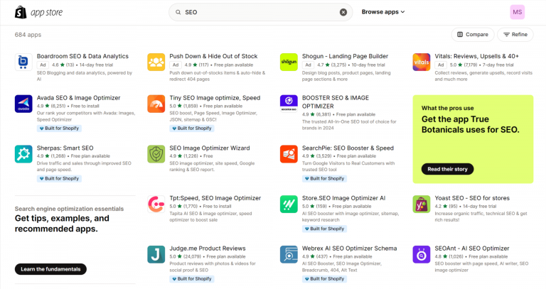Open SEOAnt app icon
The width and height of the screenshot is (546, 289).
422,254
